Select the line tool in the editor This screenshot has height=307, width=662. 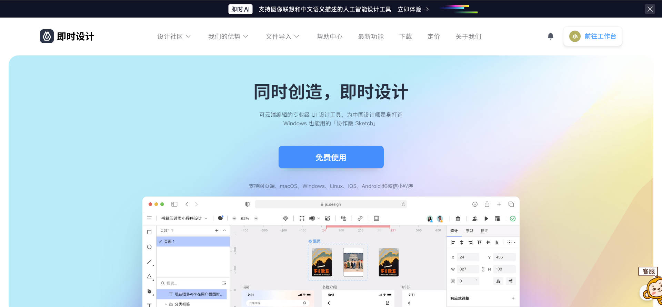pyautogui.click(x=149, y=262)
